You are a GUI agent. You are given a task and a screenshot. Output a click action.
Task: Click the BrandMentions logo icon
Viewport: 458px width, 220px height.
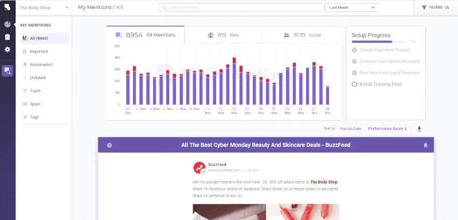pos(7,7)
